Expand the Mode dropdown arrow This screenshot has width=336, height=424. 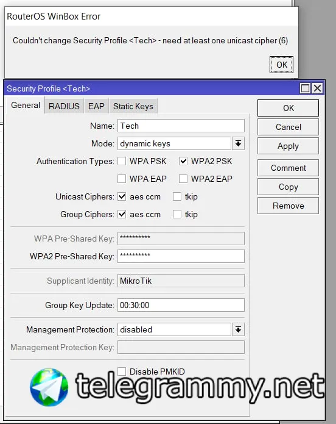(238, 143)
